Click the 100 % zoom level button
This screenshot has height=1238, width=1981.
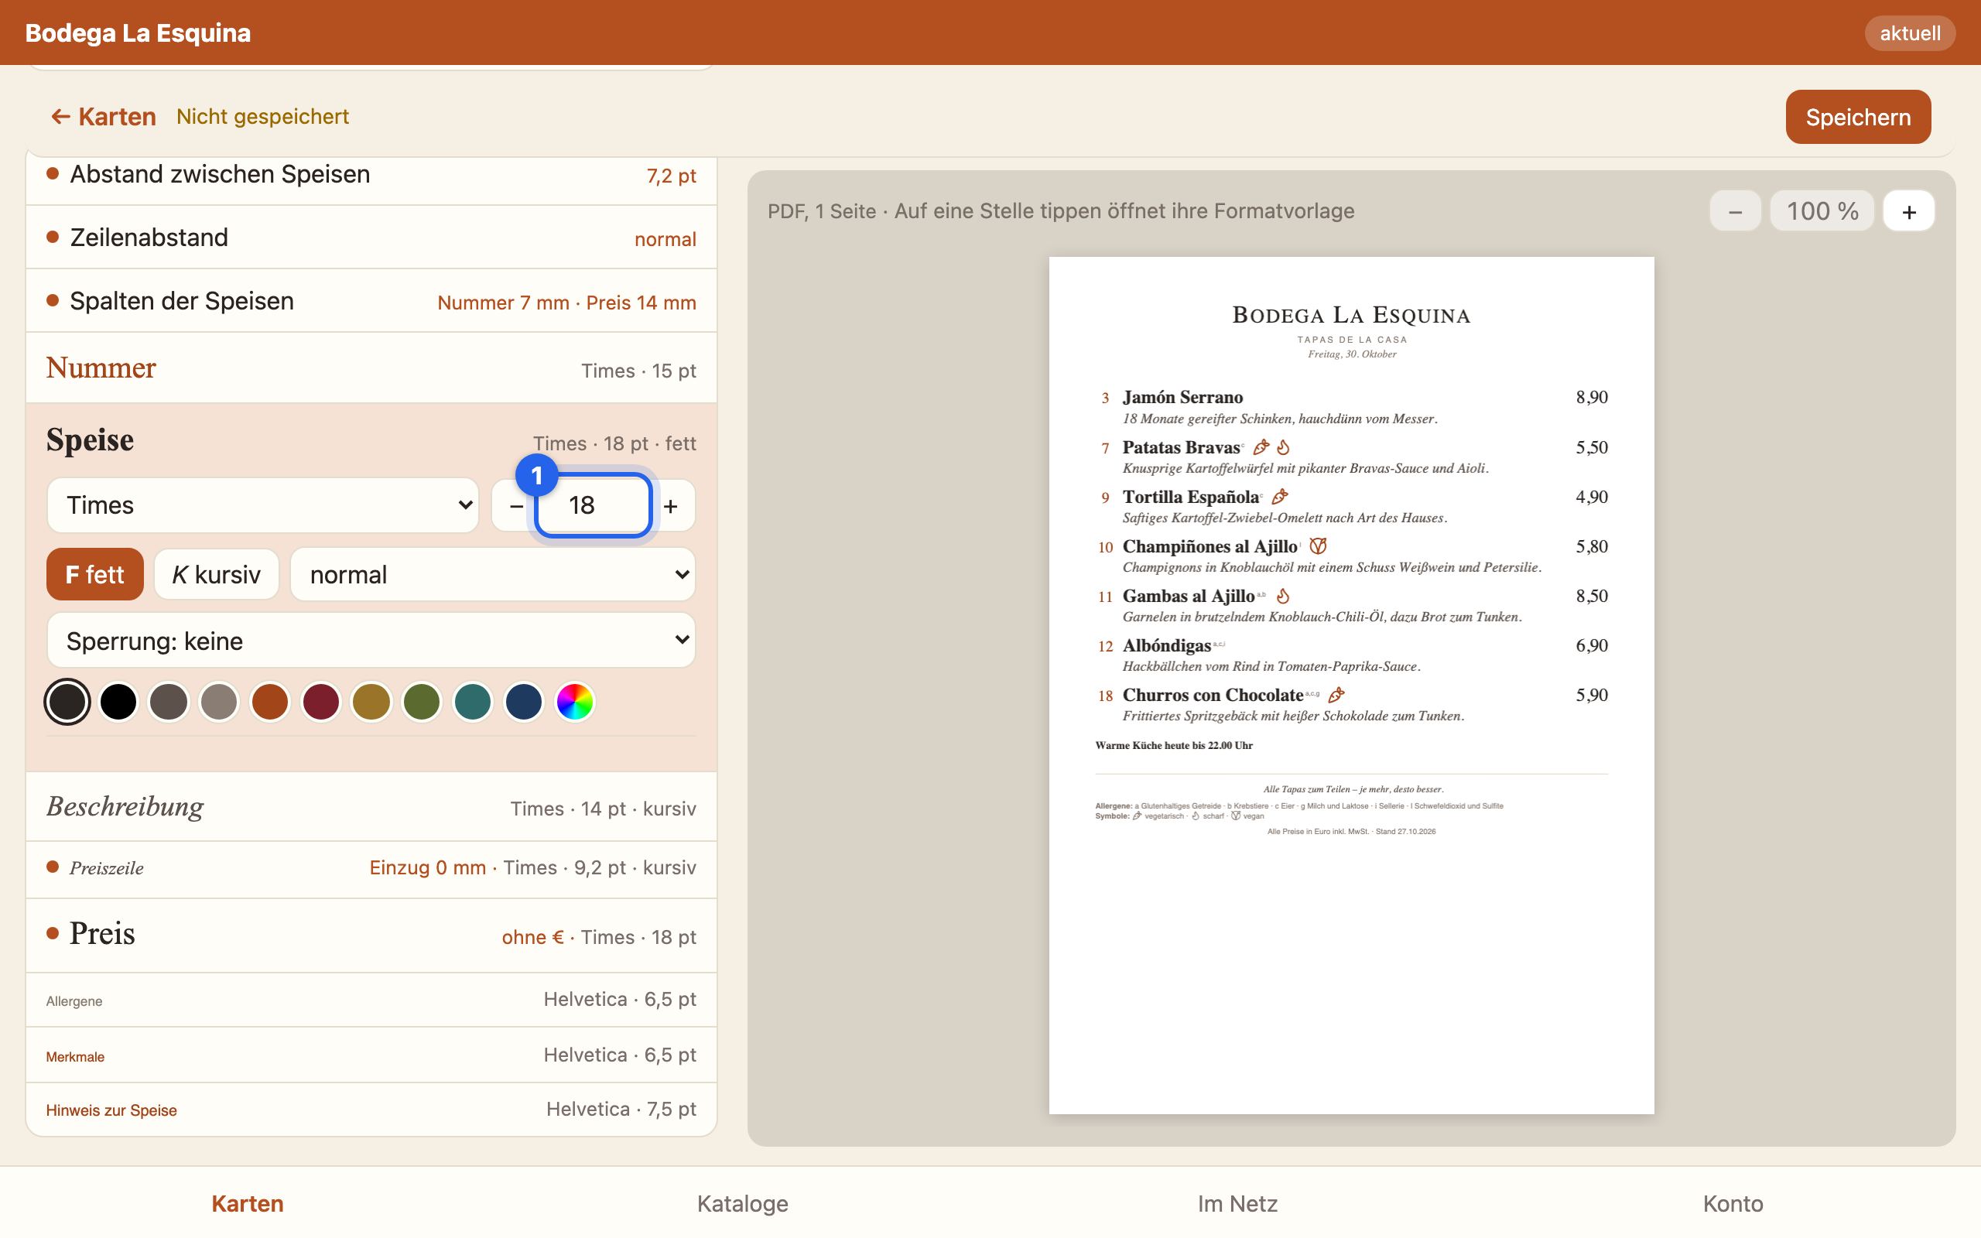(x=1822, y=211)
